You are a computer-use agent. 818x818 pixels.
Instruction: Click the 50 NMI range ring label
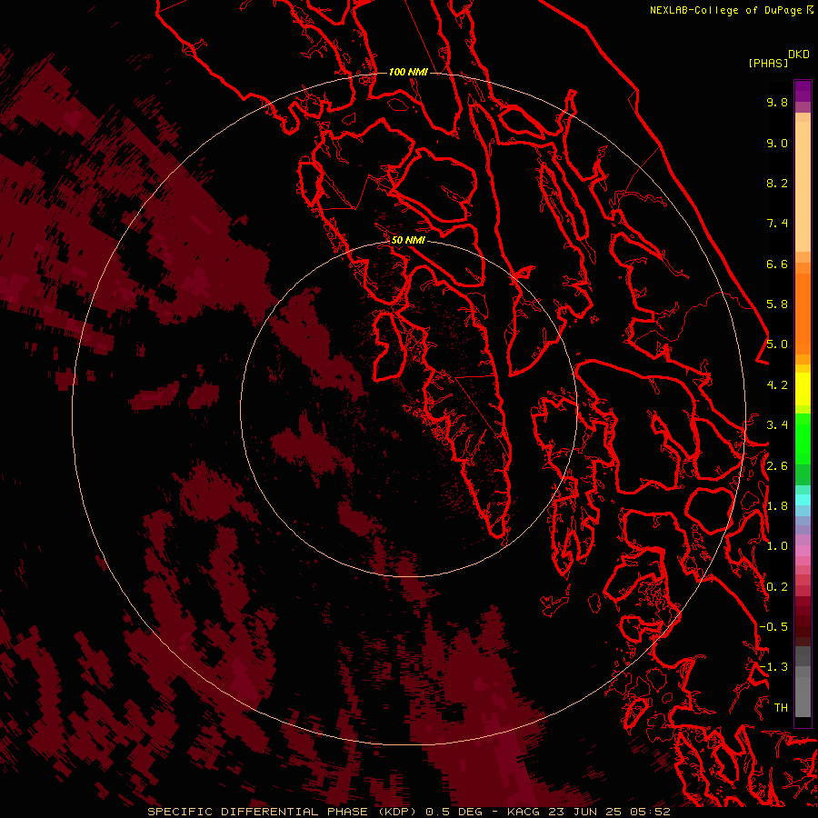pos(408,240)
